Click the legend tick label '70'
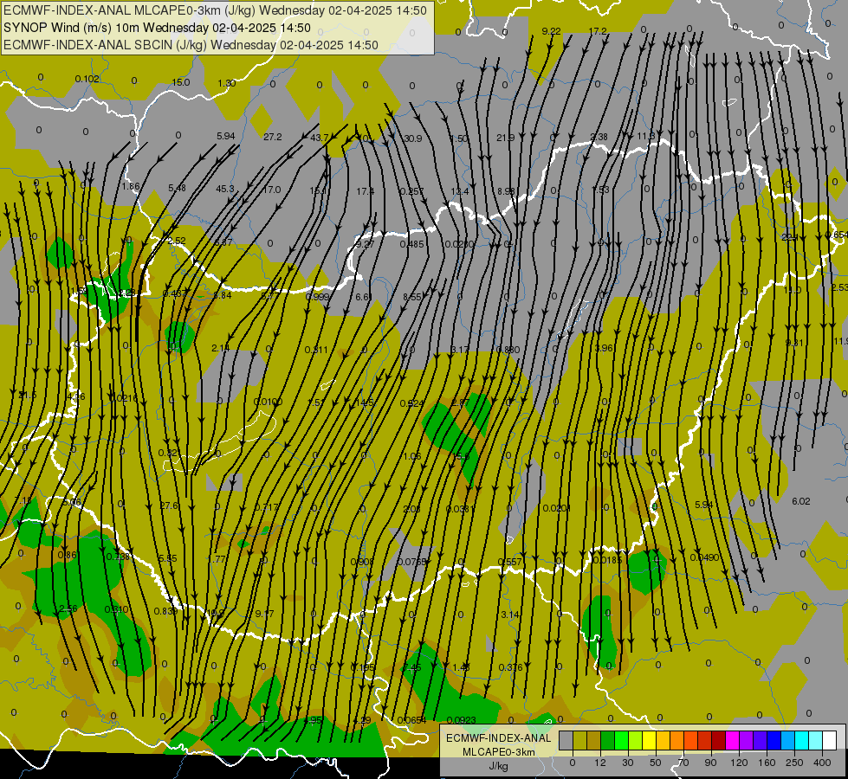Image resolution: width=848 pixels, height=779 pixels. pyautogui.click(x=683, y=763)
